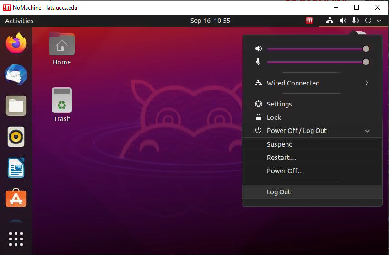
Task: Click the NoMachine - lats.uccs.edu title text
Action: [x=45, y=8]
